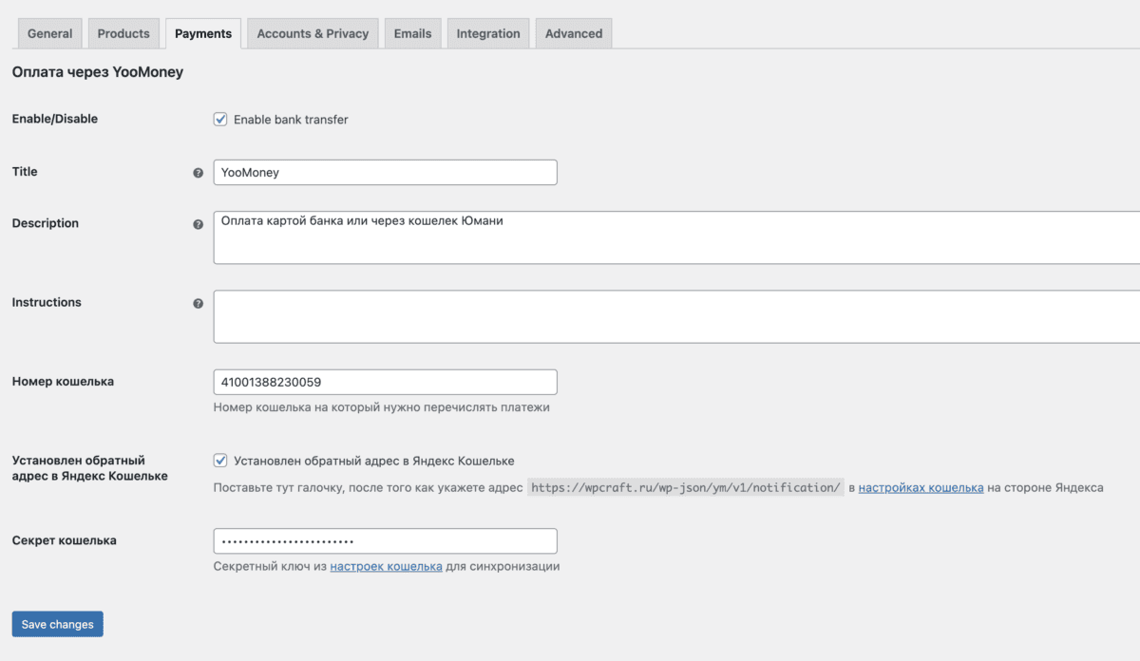Screen dimensions: 1140x661
Task: Focus the Title field containing YooMoney
Action: tap(385, 173)
